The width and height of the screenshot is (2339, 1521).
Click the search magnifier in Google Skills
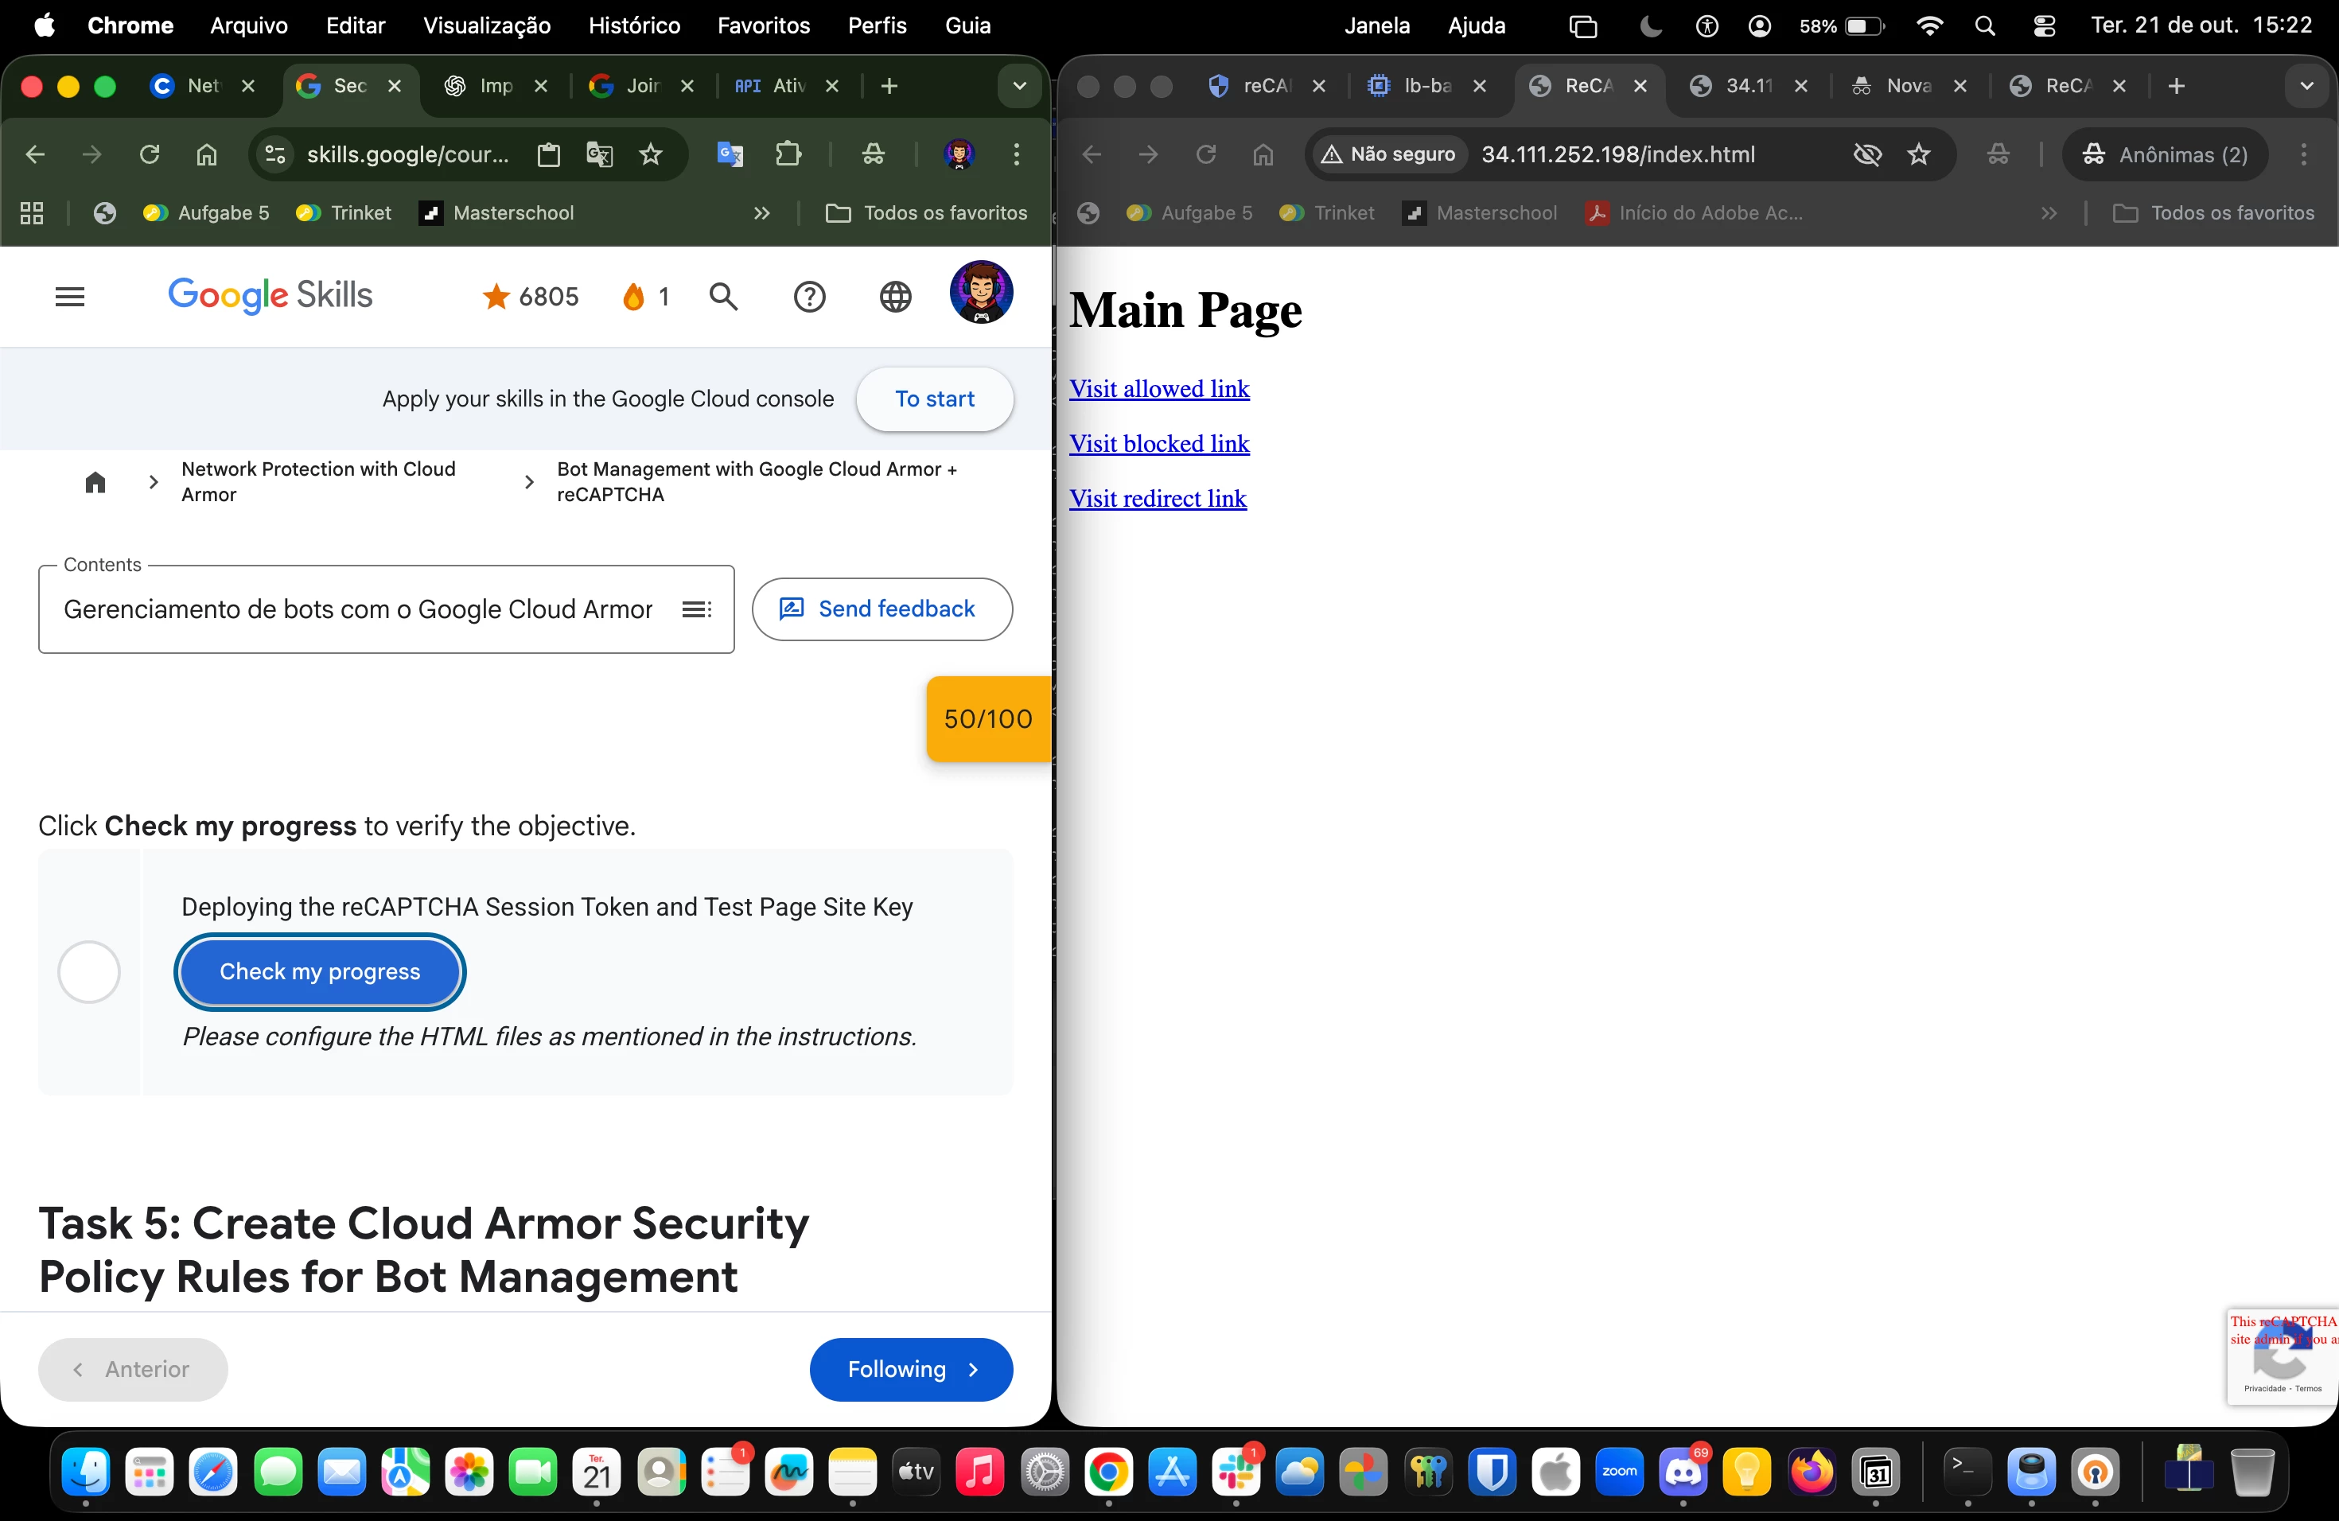[x=723, y=296]
